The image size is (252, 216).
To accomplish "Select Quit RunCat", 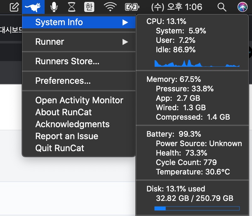I will (79, 148).
